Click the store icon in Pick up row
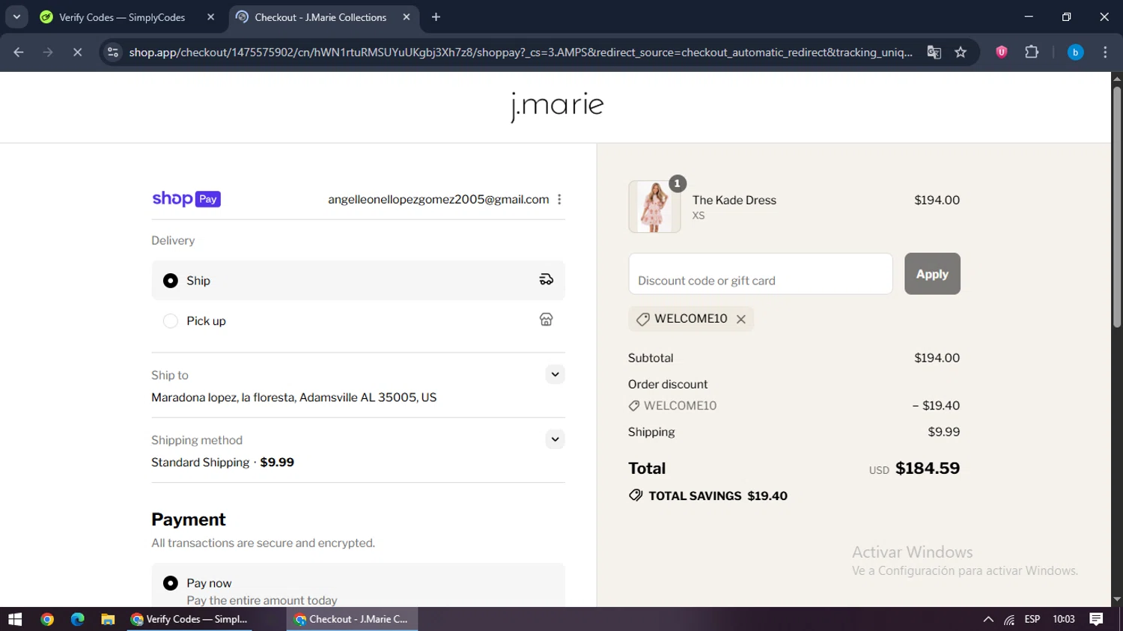1123x631 pixels. [547, 320]
